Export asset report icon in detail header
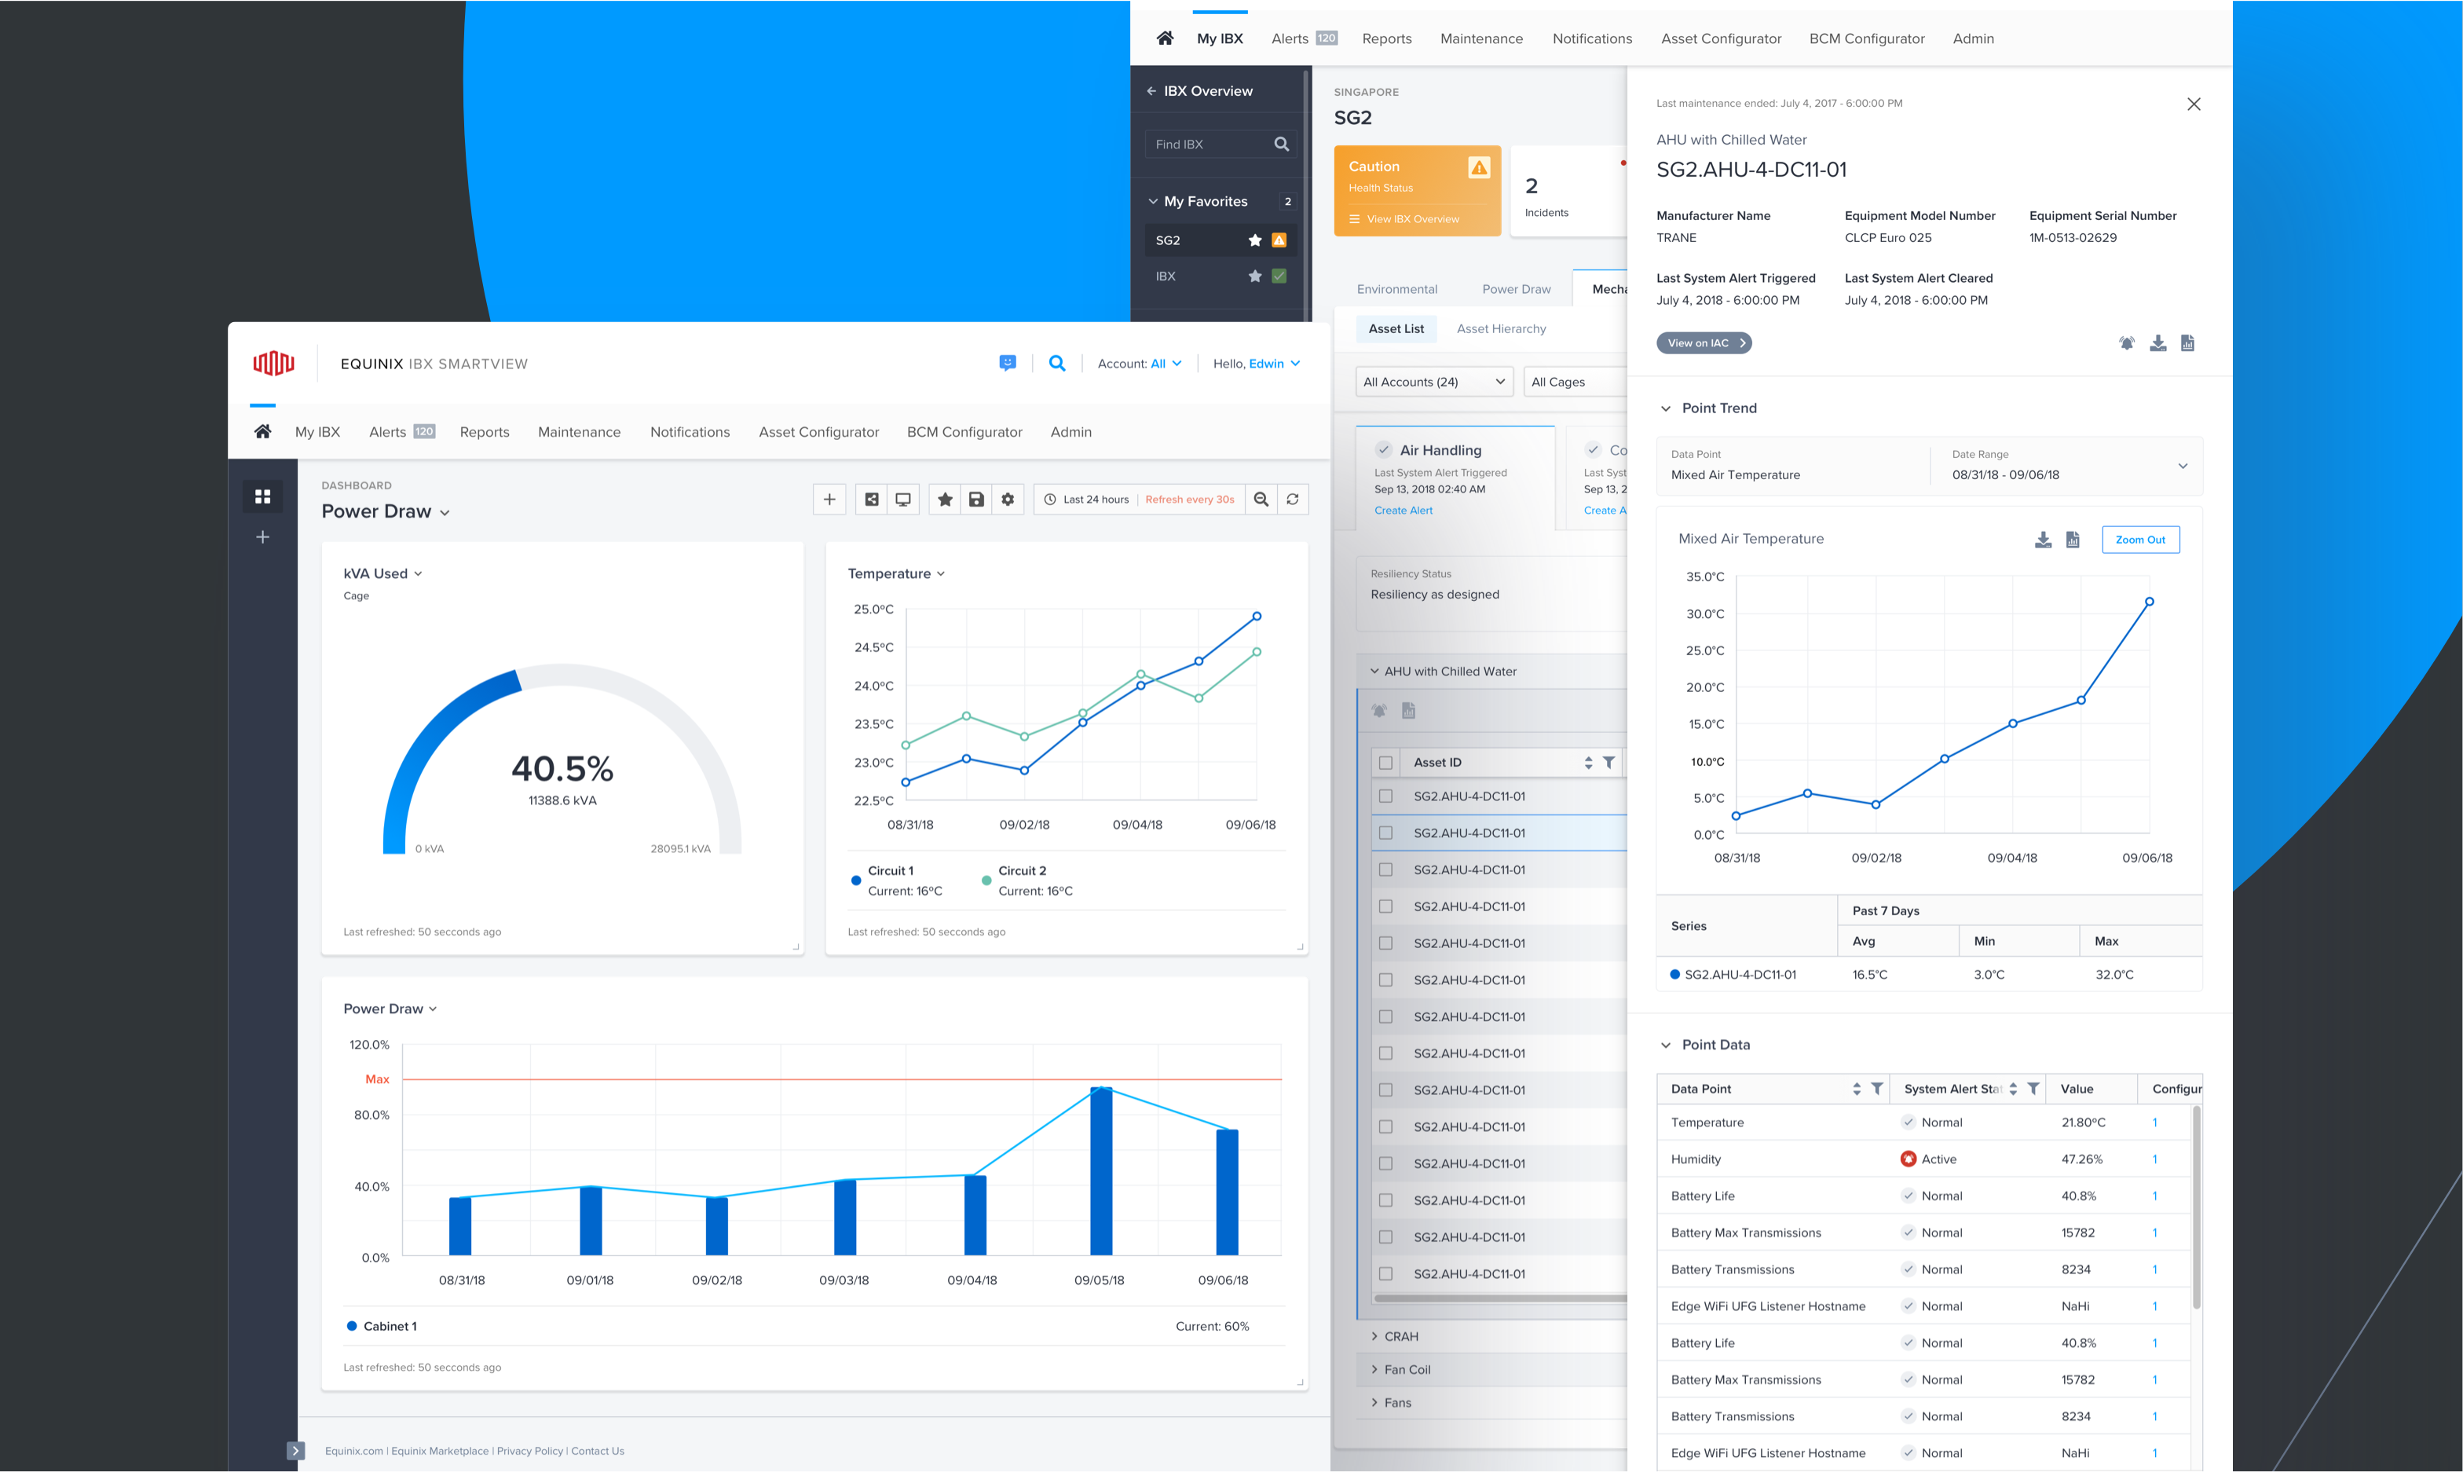 [x=2187, y=343]
